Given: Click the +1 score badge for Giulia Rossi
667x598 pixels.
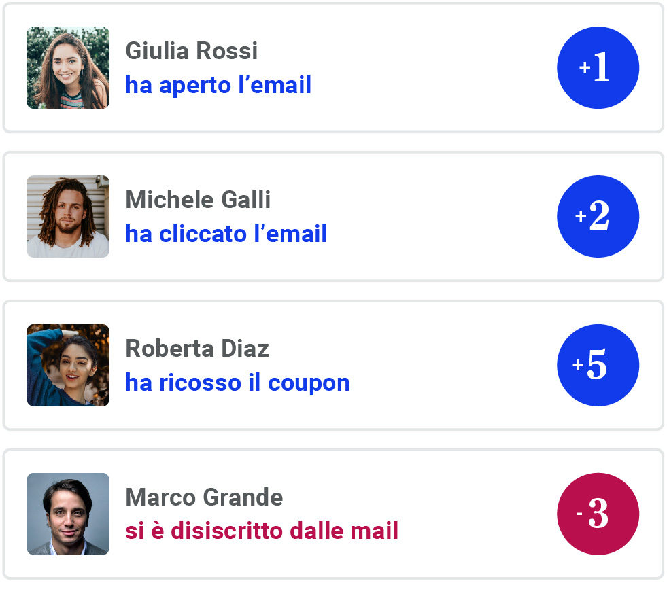Looking at the screenshot, I should [598, 67].
